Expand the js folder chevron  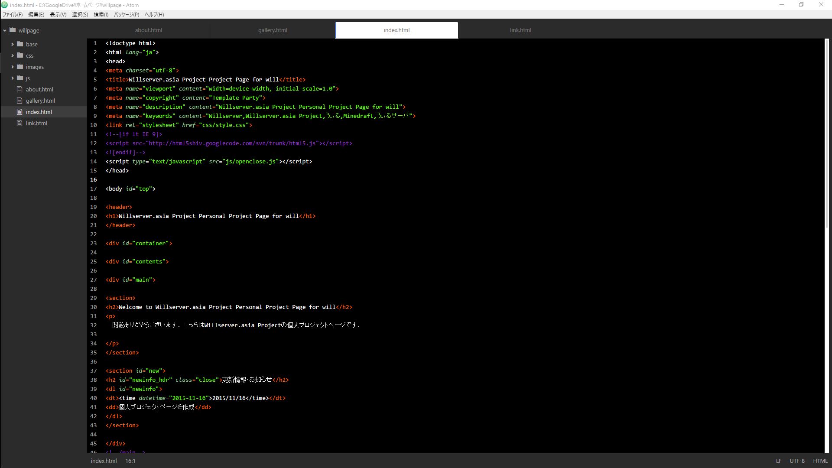[x=13, y=78]
